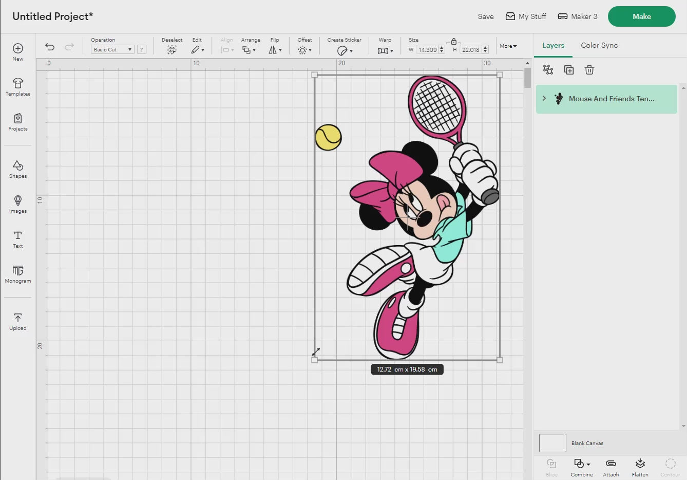This screenshot has width=687, height=480.
Task: Open the Offset tool
Action: [x=305, y=50]
